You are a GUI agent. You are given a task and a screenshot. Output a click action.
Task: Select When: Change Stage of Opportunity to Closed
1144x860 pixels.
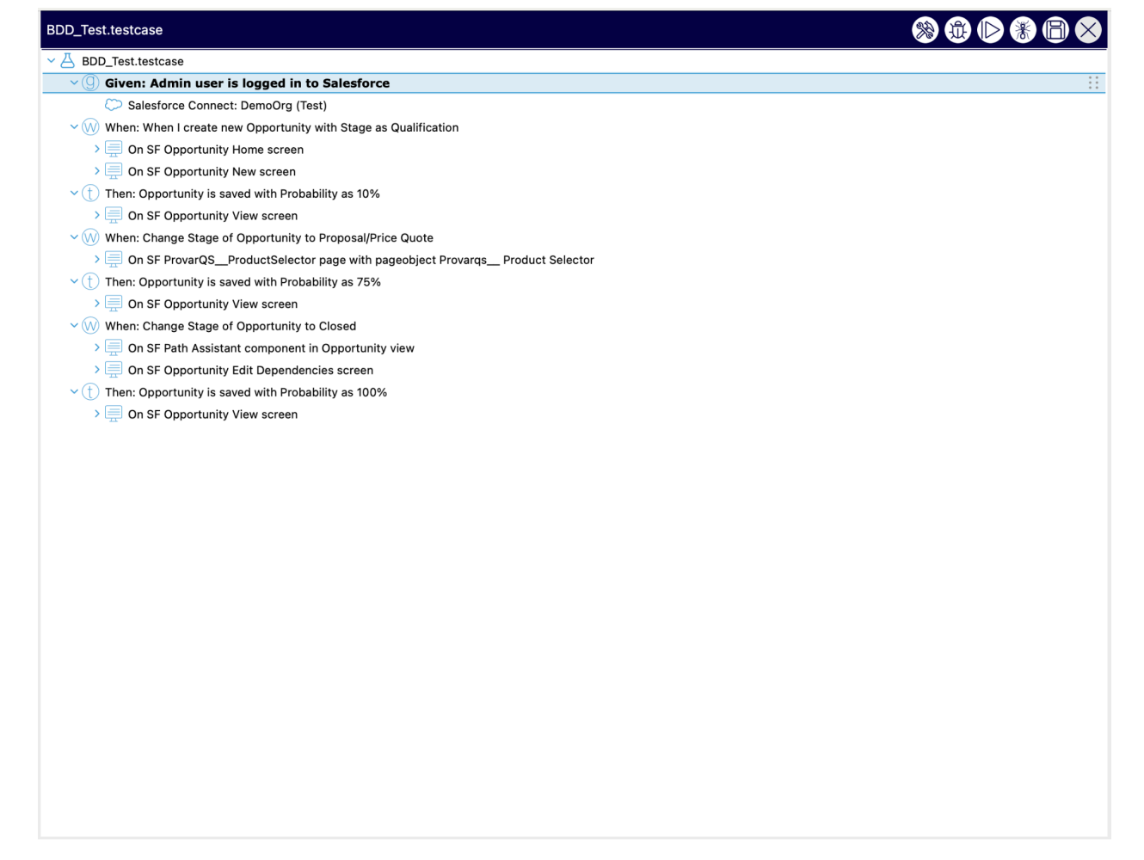231,326
